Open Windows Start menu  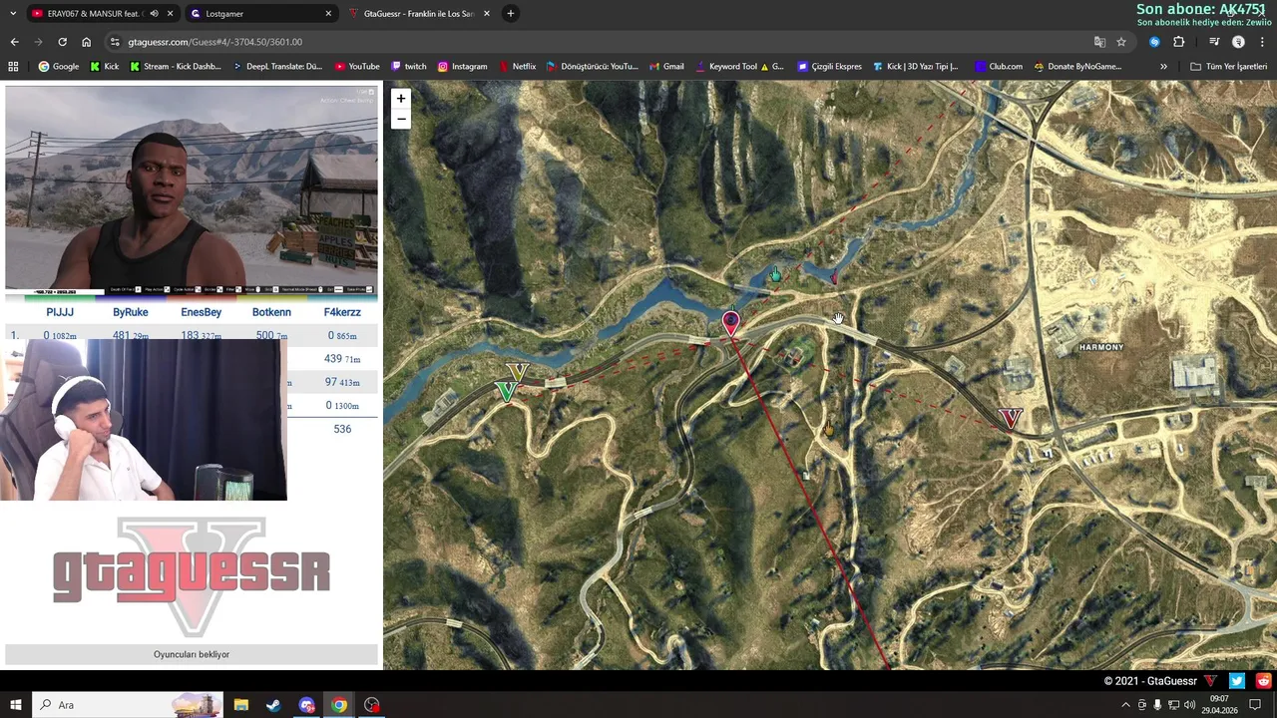click(15, 705)
